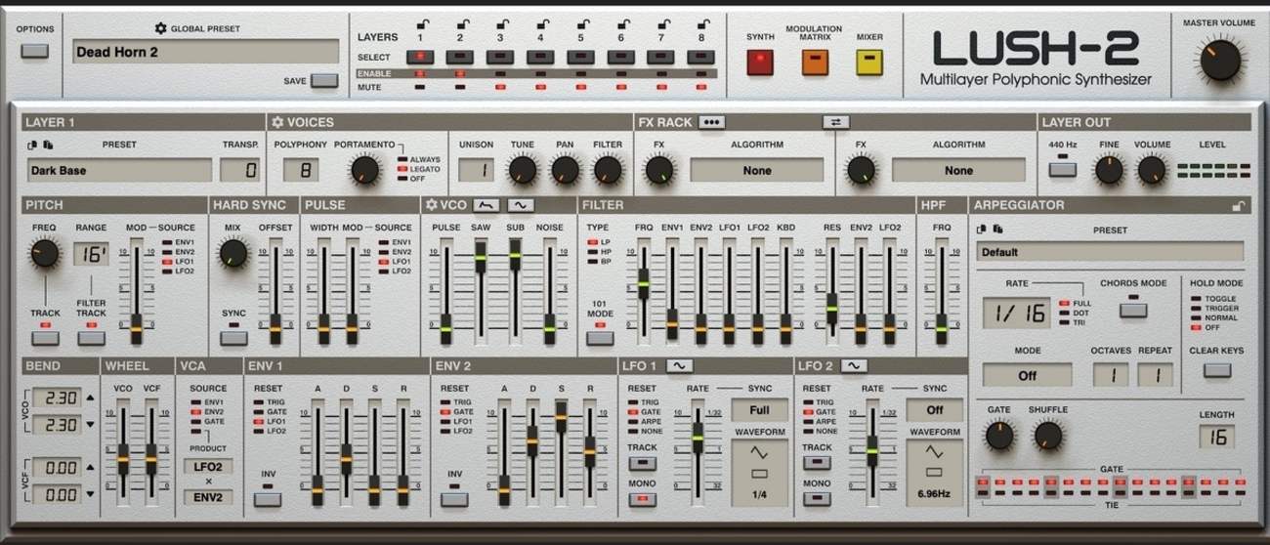Toggle the Filter Track button

[91, 338]
